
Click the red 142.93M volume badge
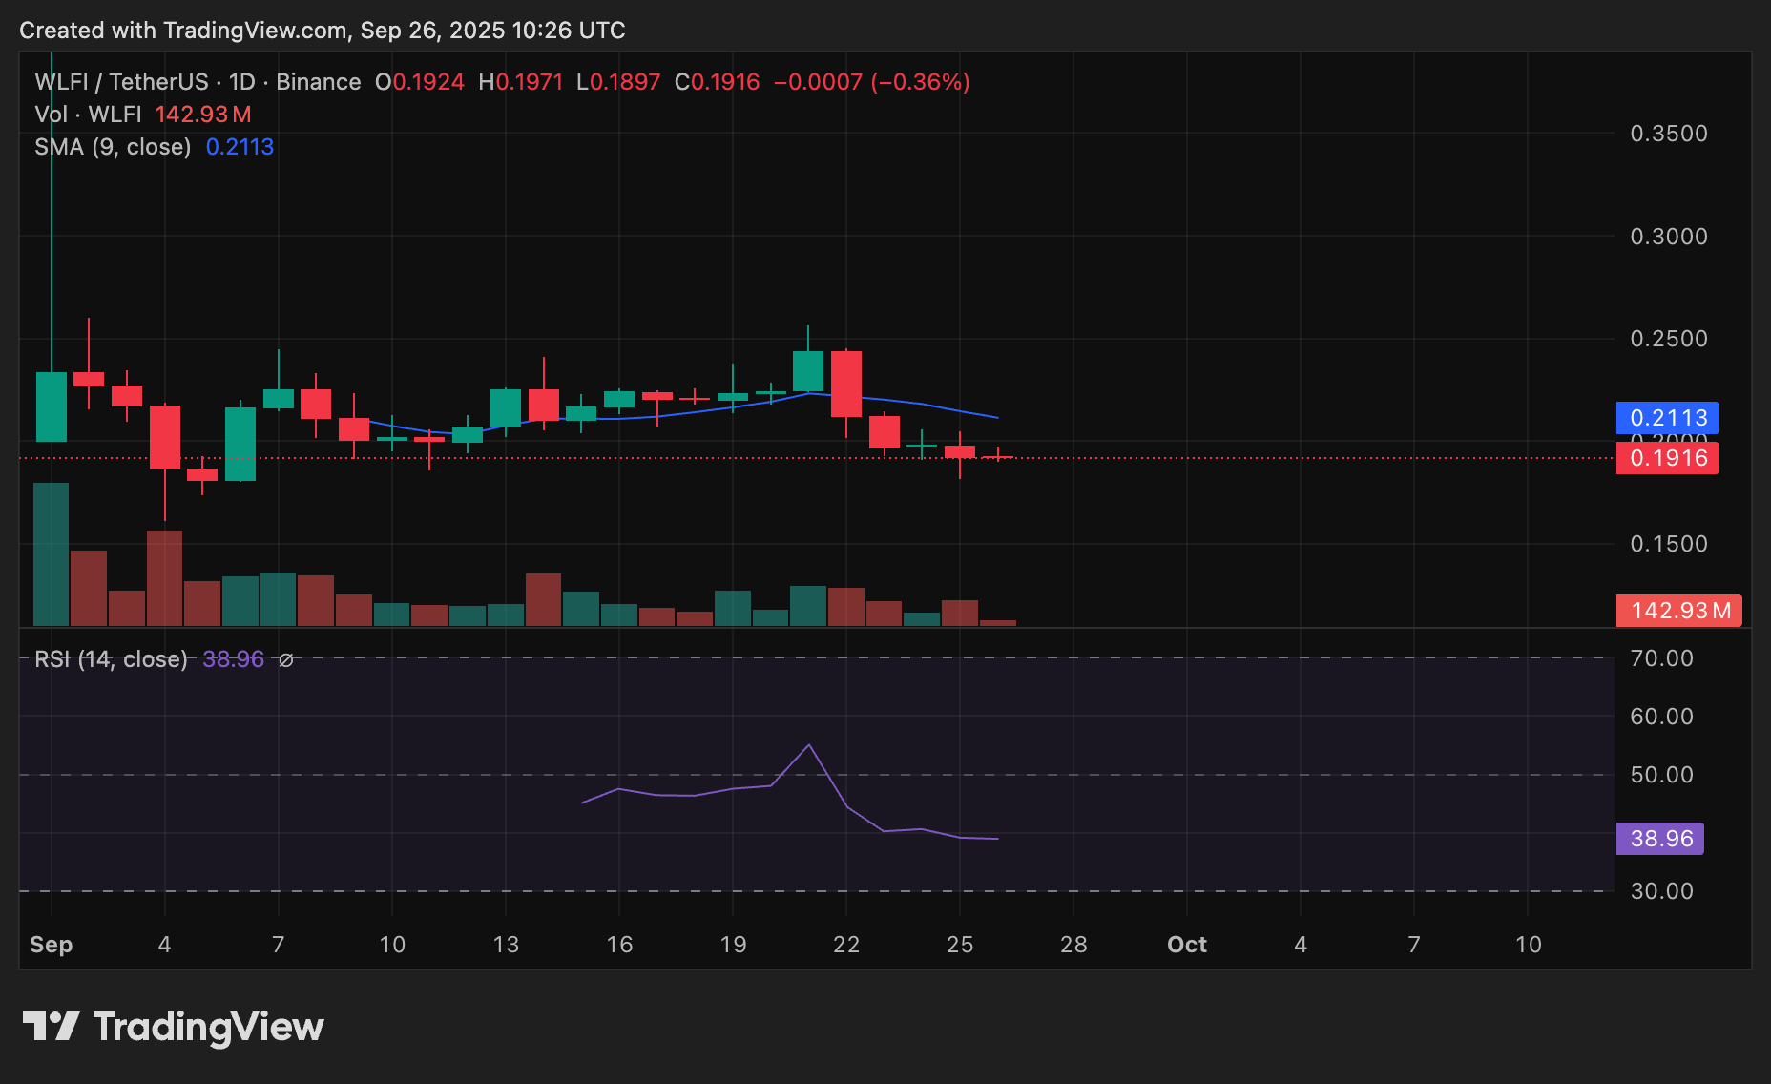[1679, 610]
